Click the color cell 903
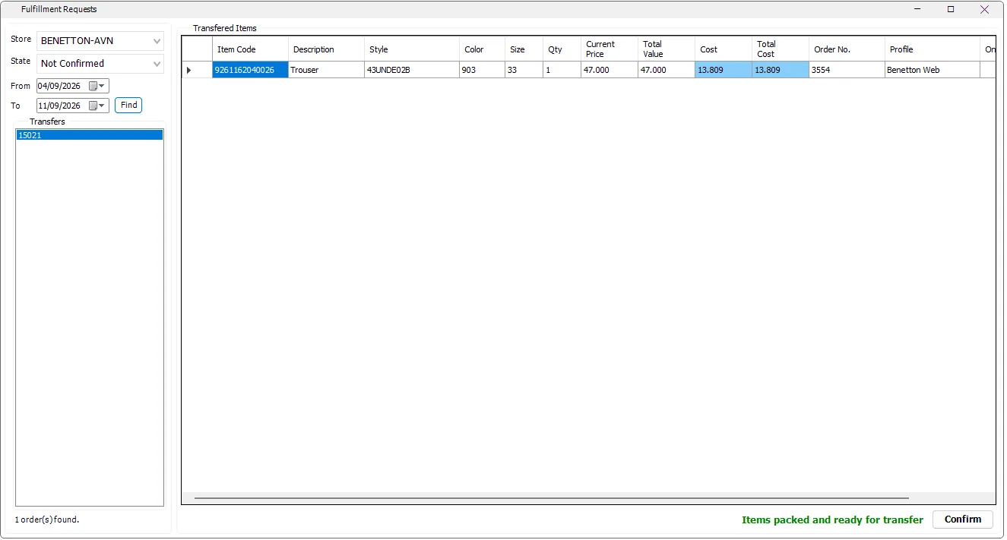1007x540 pixels. click(482, 70)
